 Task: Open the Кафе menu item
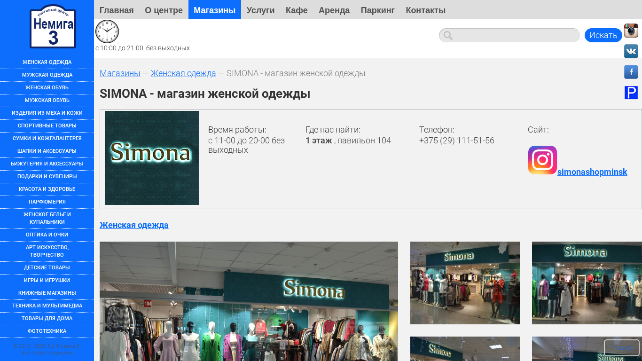click(x=297, y=10)
